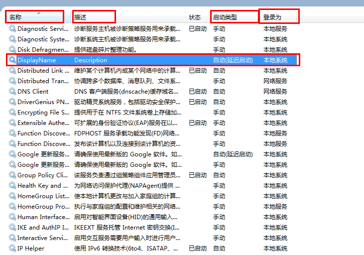Click the gear icon beside Distributed Link

click(12, 70)
